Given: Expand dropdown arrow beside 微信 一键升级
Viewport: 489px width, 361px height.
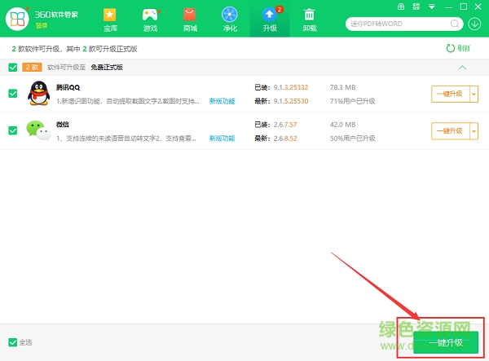Looking at the screenshot, I should tap(474, 131).
